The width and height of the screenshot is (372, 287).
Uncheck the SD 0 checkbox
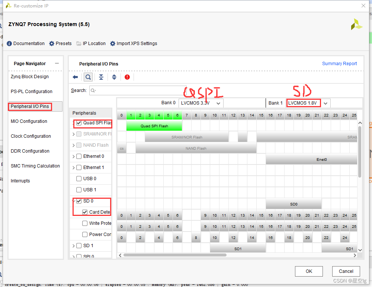coord(79,201)
